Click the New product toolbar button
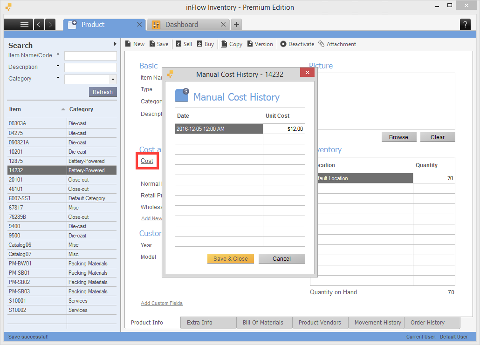The width and height of the screenshot is (480, 345). pos(135,44)
